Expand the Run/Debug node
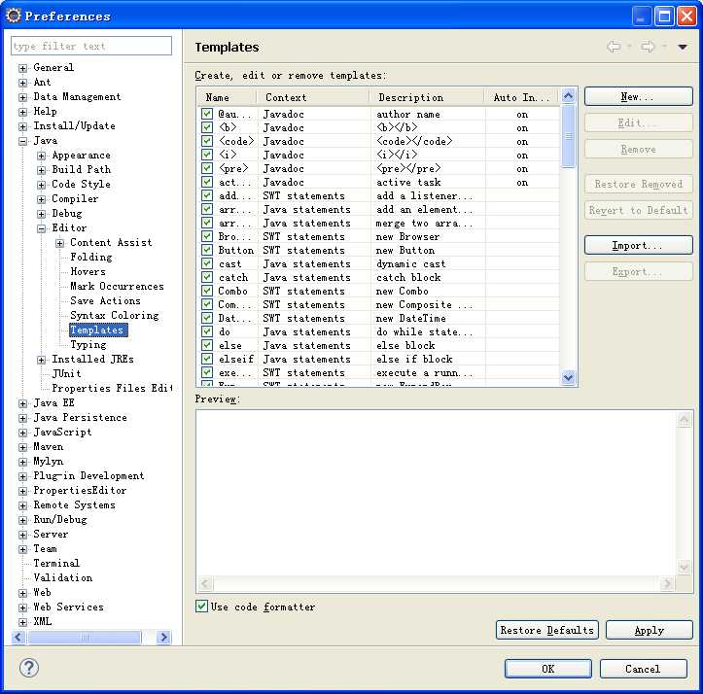Viewport: 703px width, 694px height. (x=22, y=520)
